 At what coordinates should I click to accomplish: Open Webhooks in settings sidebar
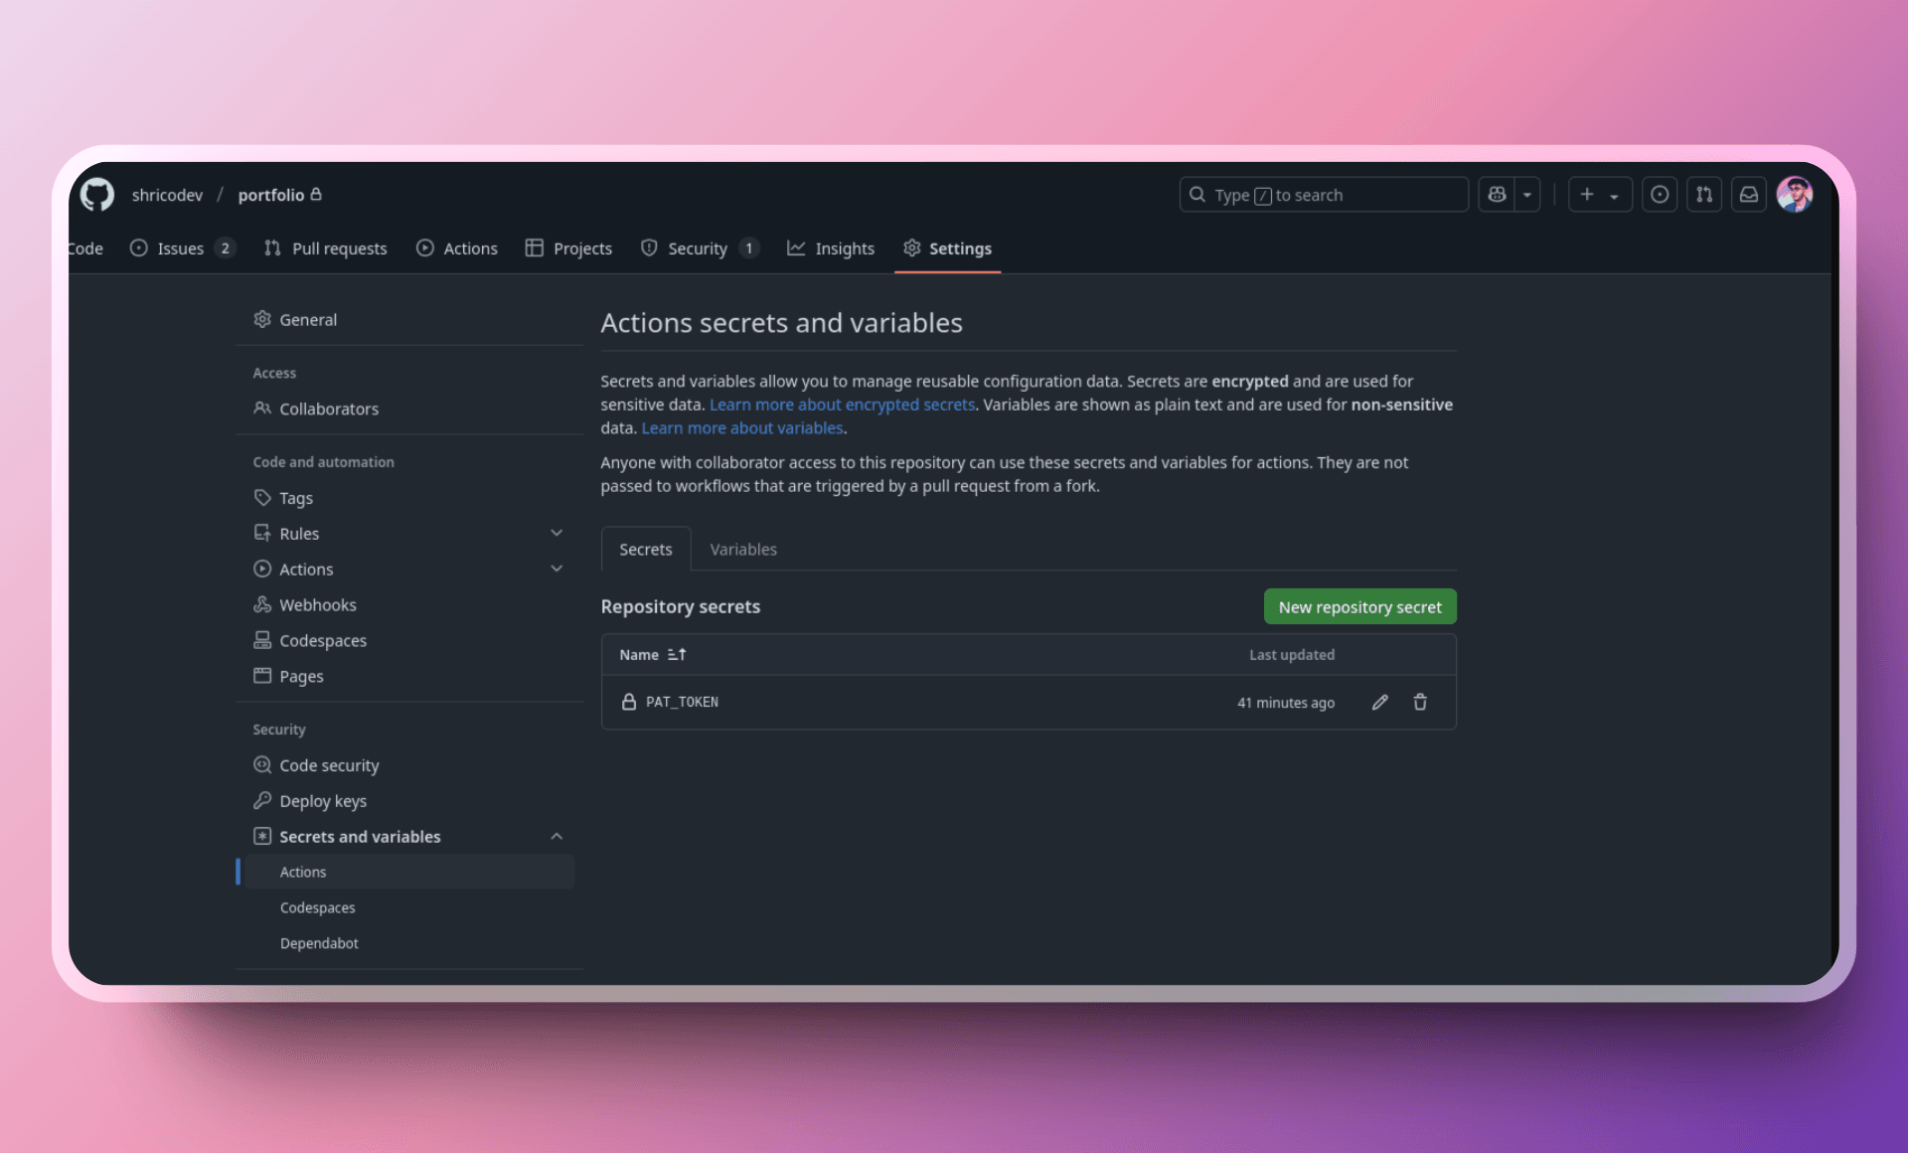coord(317,605)
